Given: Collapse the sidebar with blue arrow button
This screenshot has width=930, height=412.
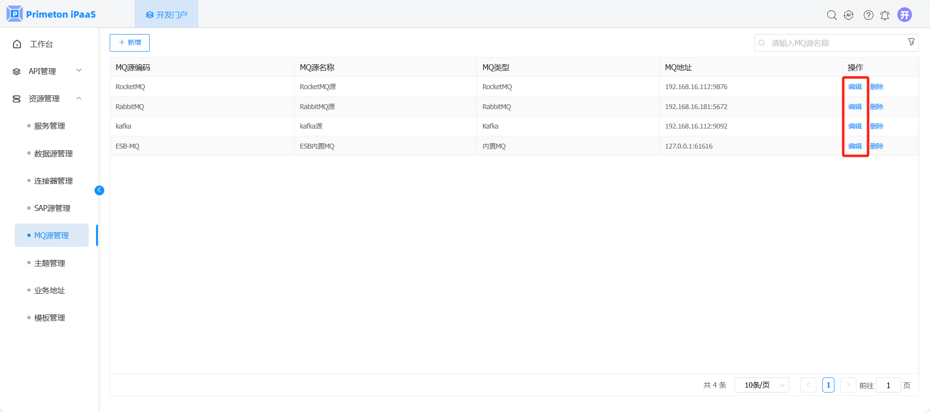Looking at the screenshot, I should [99, 190].
